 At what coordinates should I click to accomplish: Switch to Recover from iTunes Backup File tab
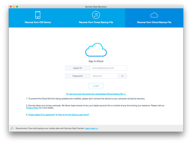click(x=96, y=18)
